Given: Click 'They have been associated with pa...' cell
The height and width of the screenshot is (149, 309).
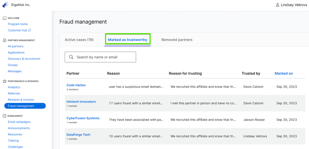Looking at the screenshot, I should (x=136, y=120).
